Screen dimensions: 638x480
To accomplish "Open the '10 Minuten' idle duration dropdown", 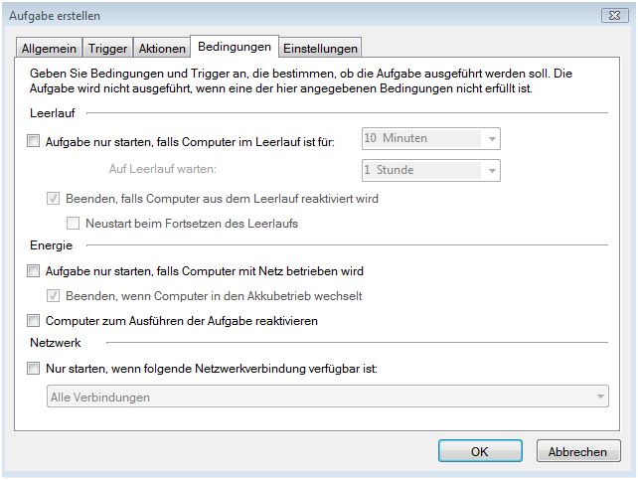I will coord(431,138).
